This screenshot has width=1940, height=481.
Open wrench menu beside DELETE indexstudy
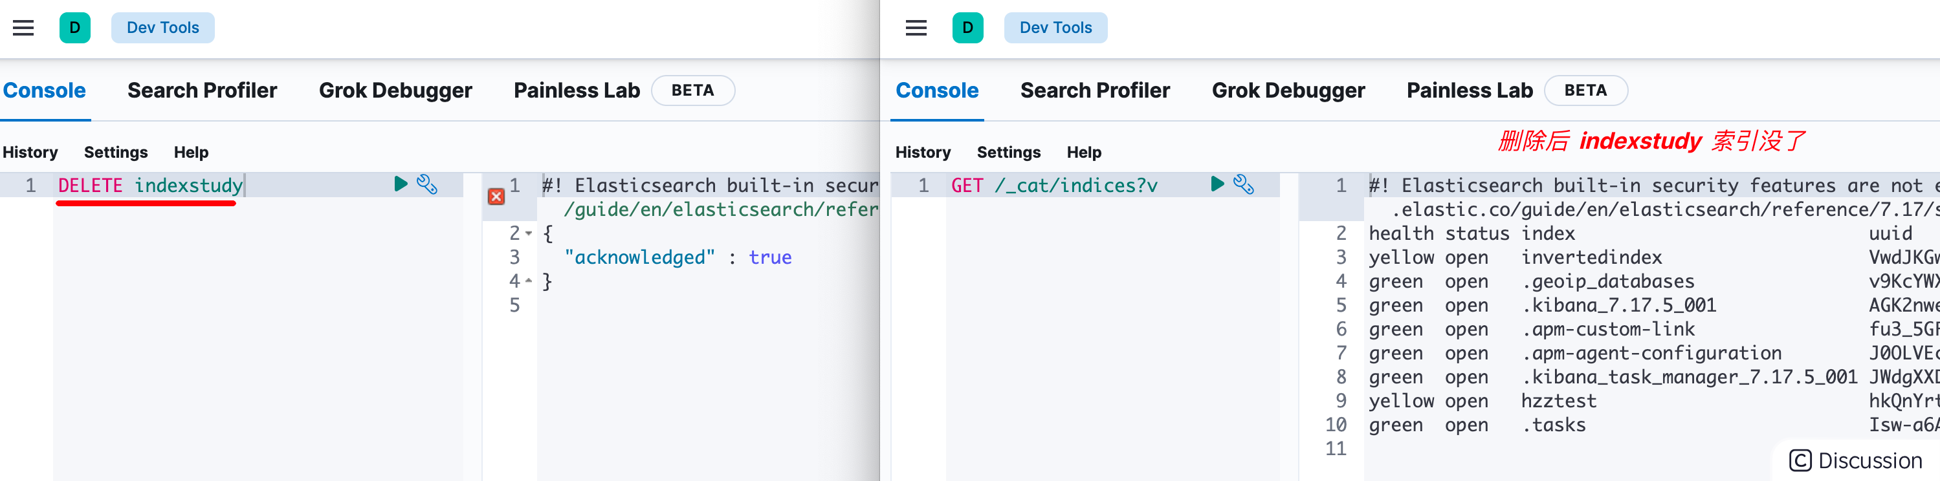click(x=427, y=184)
